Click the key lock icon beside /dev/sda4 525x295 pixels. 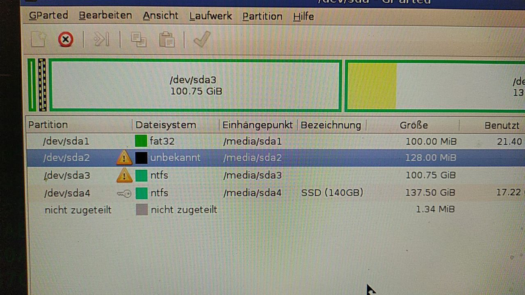click(124, 193)
